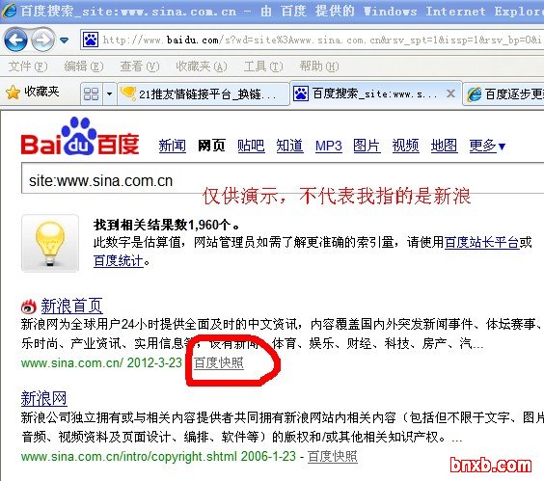Open the 工具(T) menu
544x481 pixels.
263,66
